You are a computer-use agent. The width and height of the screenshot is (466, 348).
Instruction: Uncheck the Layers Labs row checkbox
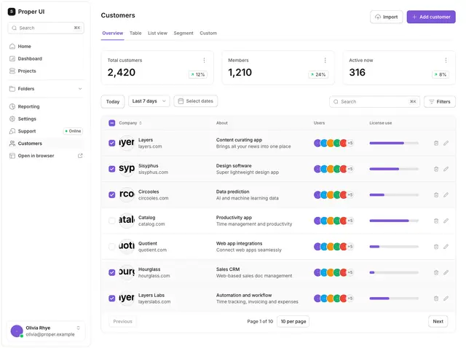111,298
